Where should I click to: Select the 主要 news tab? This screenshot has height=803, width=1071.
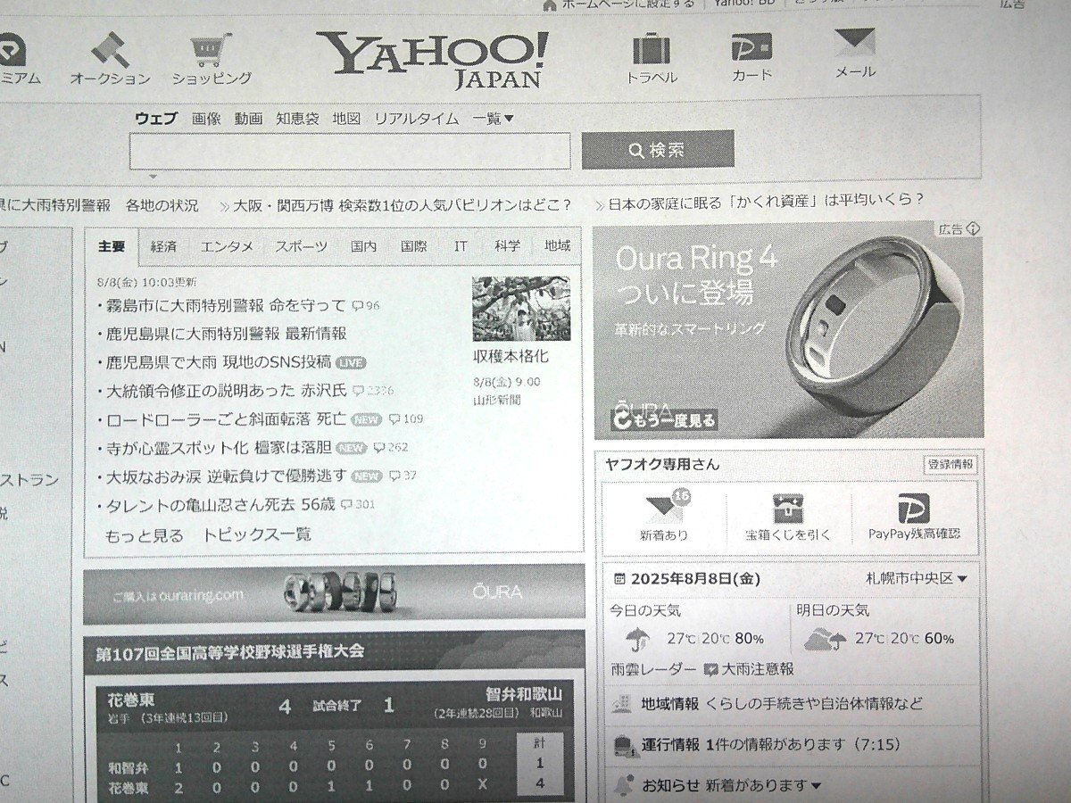(x=112, y=246)
